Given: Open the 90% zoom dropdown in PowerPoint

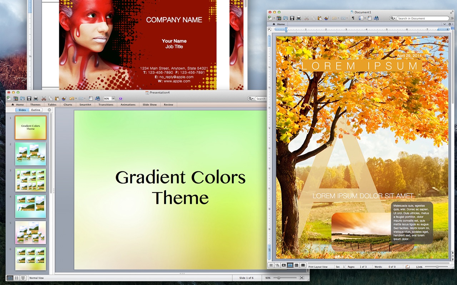Looking at the screenshot, I should coord(113,99).
